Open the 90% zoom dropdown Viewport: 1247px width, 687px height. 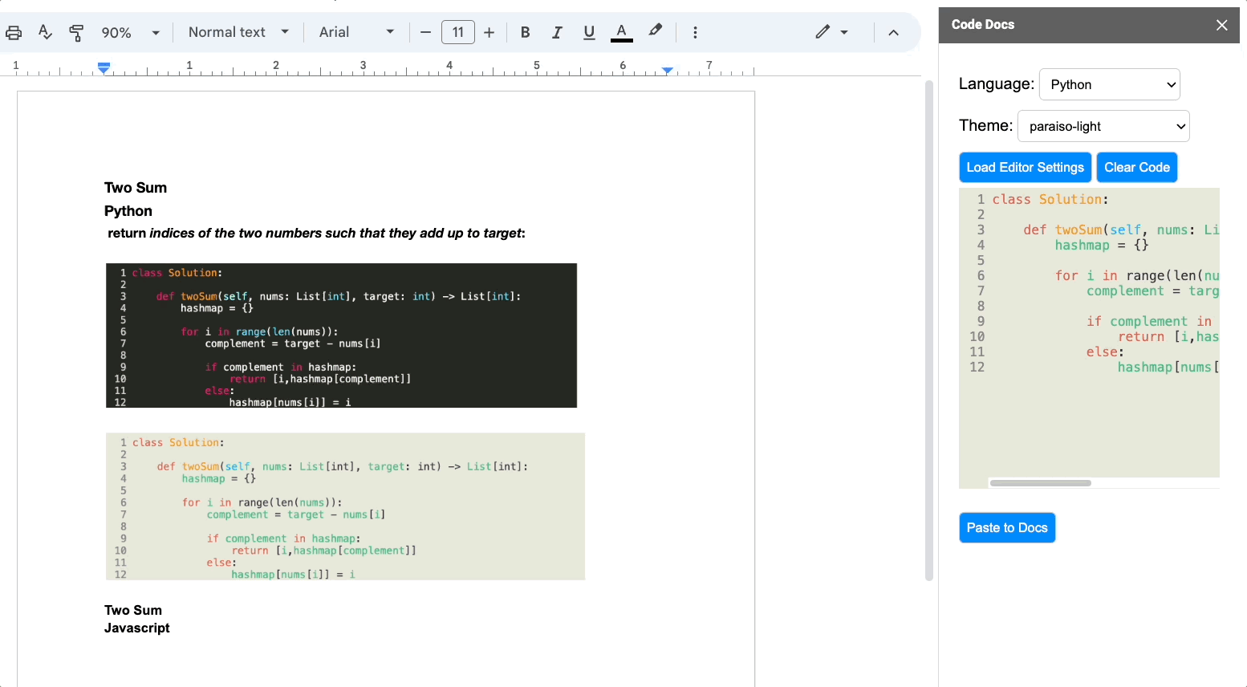tap(130, 32)
